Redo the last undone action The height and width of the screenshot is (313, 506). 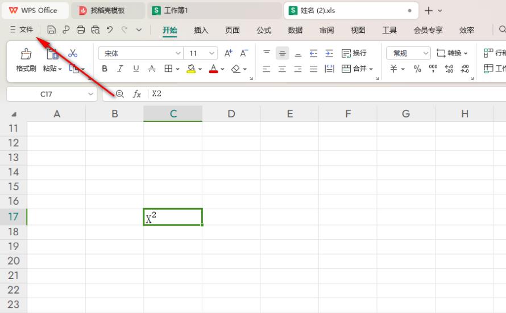(x=125, y=30)
